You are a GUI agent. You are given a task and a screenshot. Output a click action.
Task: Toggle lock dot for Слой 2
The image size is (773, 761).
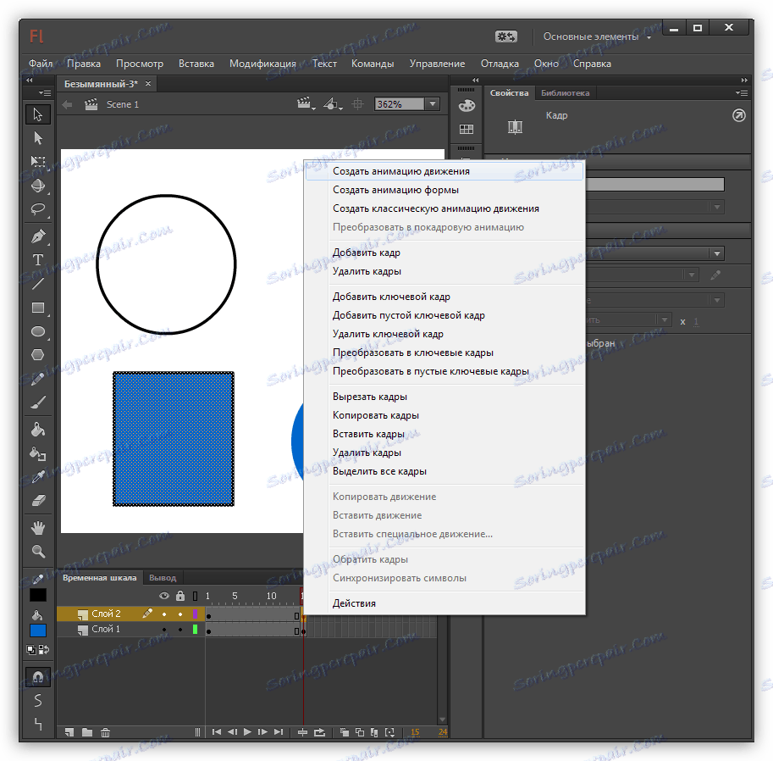coord(179,614)
